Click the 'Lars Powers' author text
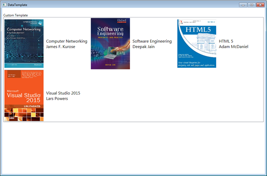Screen dimensions: 267x176 click(57, 98)
